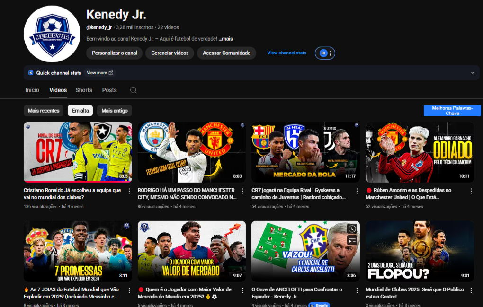
Task: Click the channel search magnifier icon
Action: (134, 90)
